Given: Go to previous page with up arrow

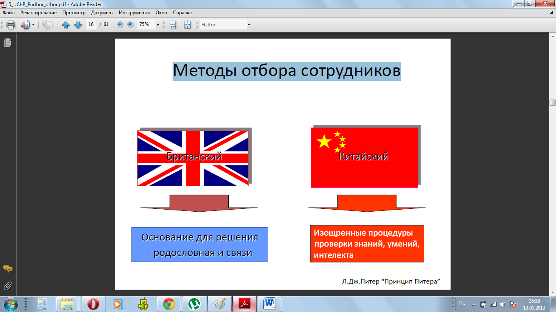Looking at the screenshot, I should (x=66, y=25).
